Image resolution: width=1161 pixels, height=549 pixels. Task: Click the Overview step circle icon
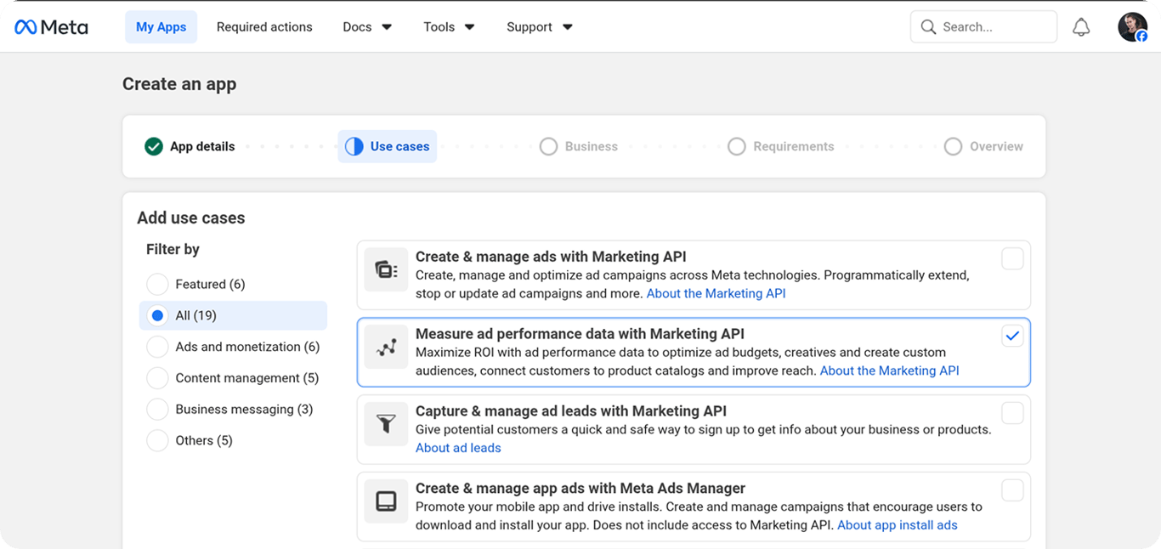pyautogui.click(x=954, y=146)
